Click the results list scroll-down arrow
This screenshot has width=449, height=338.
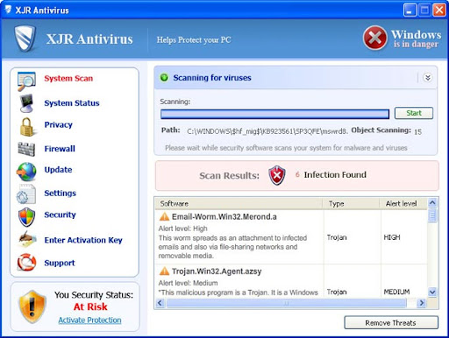coord(432,292)
